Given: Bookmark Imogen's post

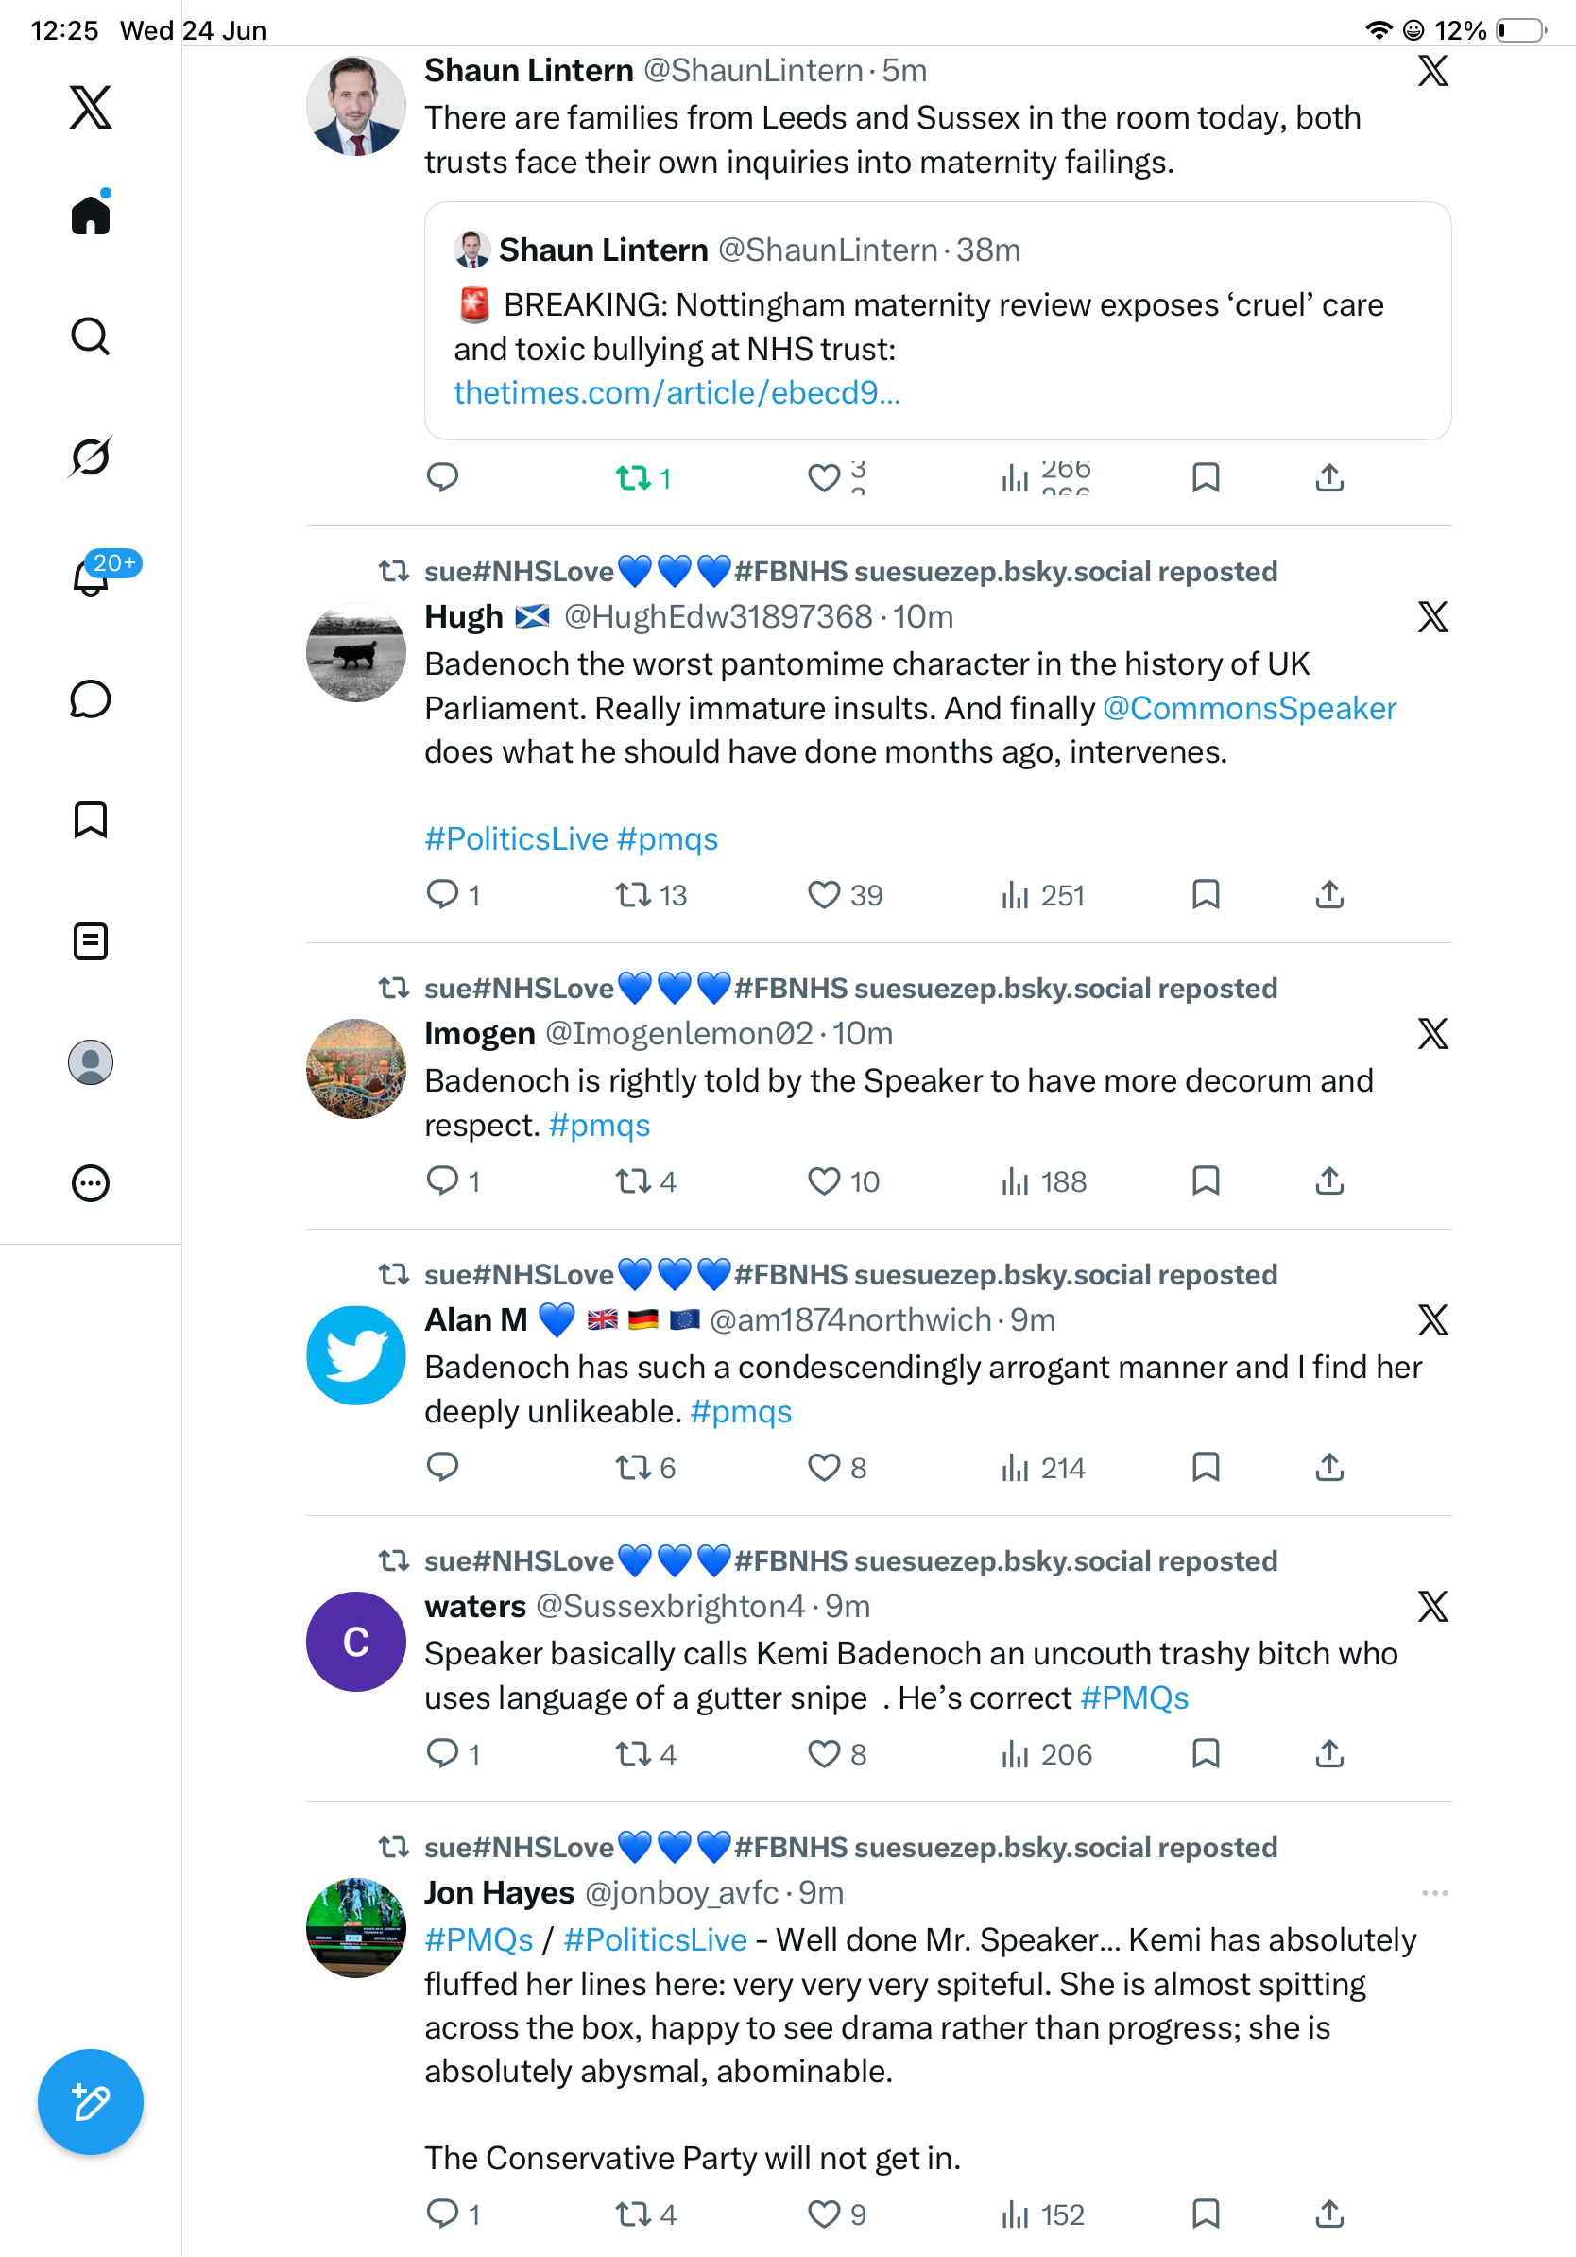Looking at the screenshot, I should point(1206,1180).
